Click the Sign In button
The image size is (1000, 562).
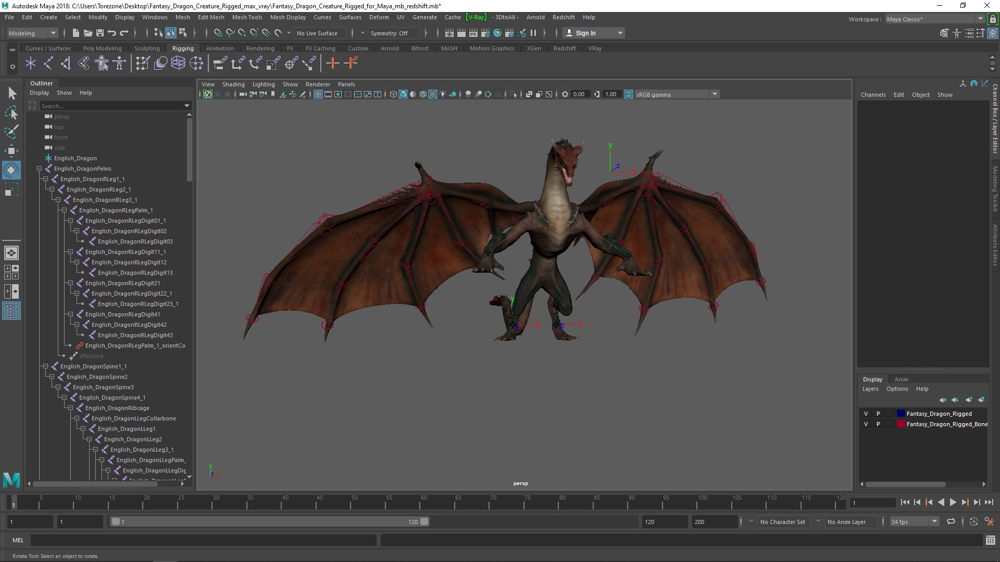point(585,33)
